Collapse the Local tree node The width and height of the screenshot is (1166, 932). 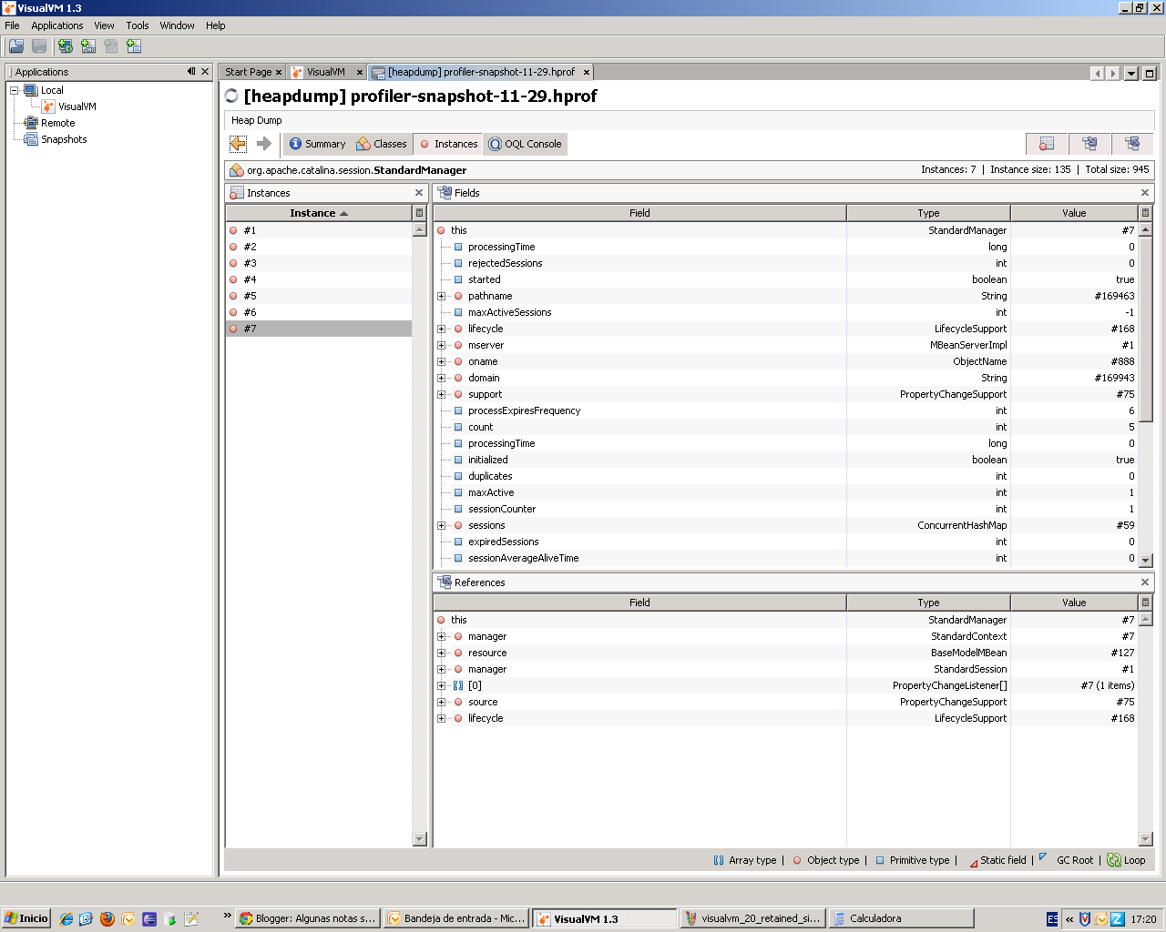[15, 90]
